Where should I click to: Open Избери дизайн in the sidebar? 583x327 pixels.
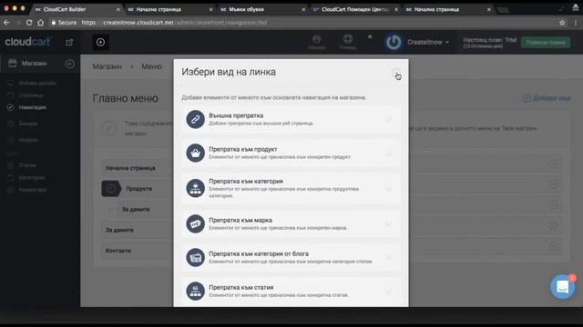37,83
